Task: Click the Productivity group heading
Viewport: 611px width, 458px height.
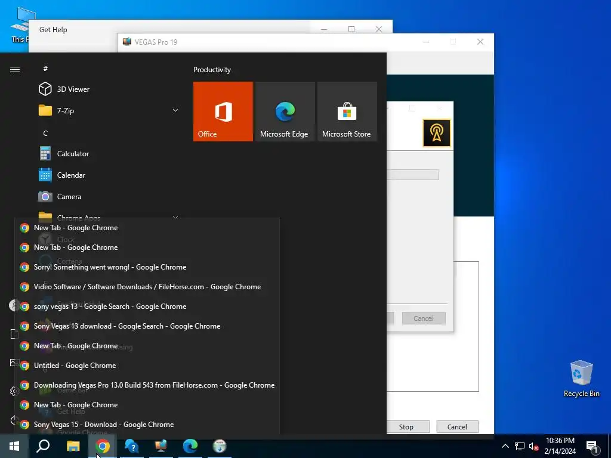Action: 212,70
